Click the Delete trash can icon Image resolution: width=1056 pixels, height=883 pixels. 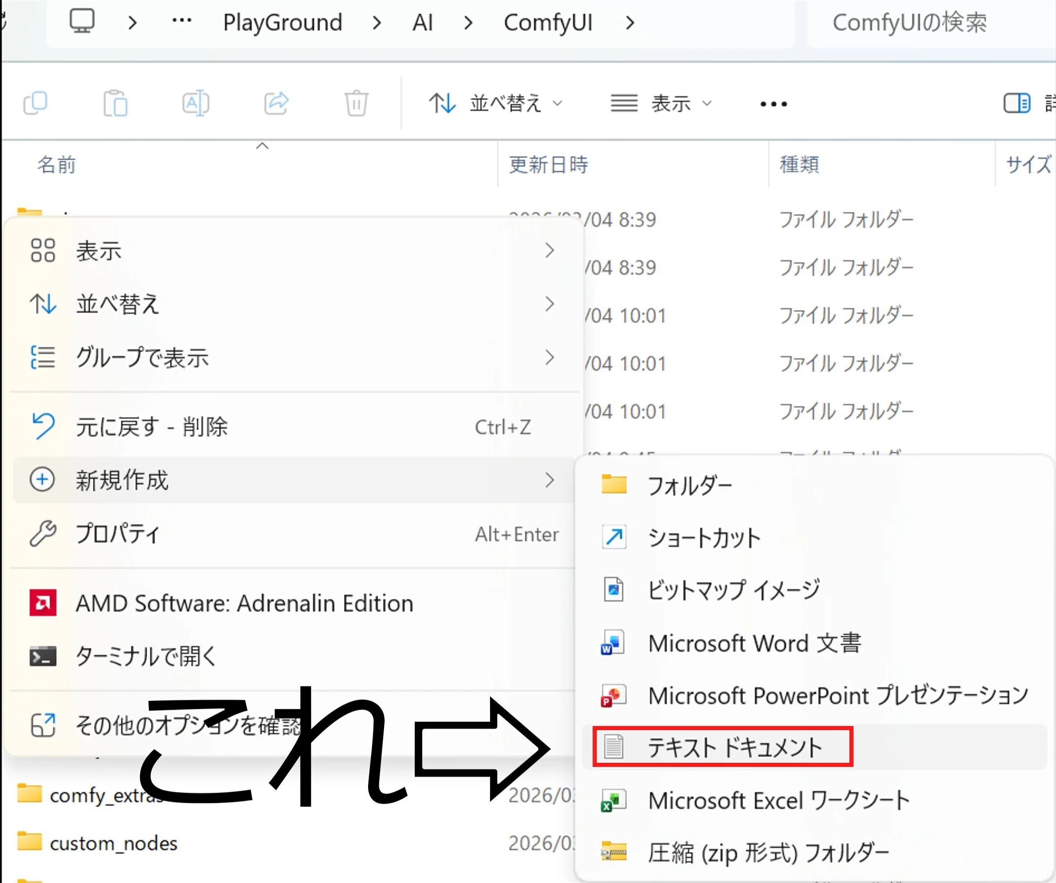[x=357, y=103]
